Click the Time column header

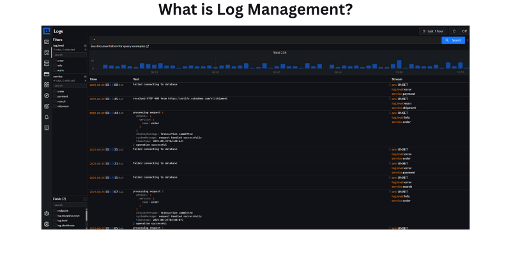pyautogui.click(x=93, y=79)
